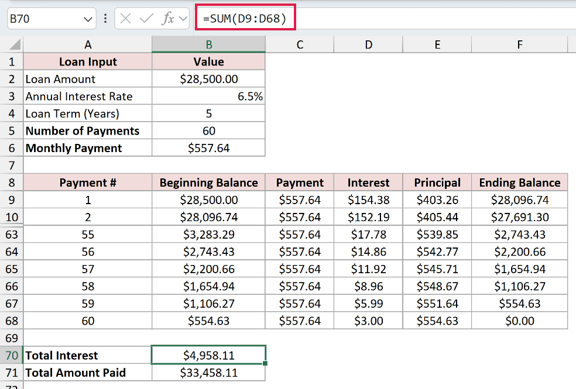
Task: Select the Monthly Payment value in B6
Action: point(208,148)
